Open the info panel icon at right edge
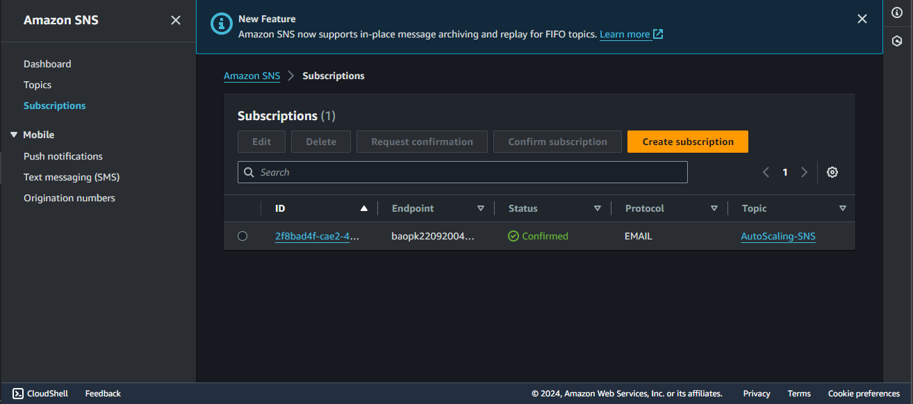Screen dimensions: 913x404 897,12
